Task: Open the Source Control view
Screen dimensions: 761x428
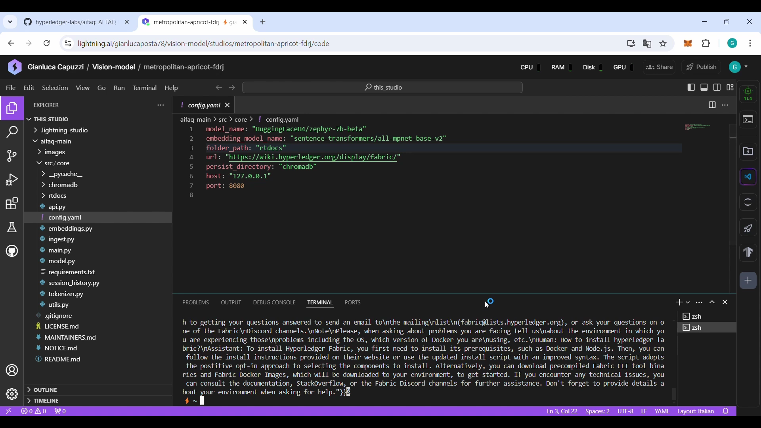Action: (12, 156)
